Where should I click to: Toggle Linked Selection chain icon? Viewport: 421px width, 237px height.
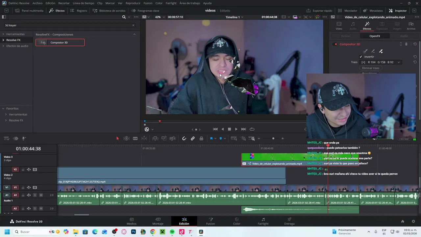tap(193, 139)
